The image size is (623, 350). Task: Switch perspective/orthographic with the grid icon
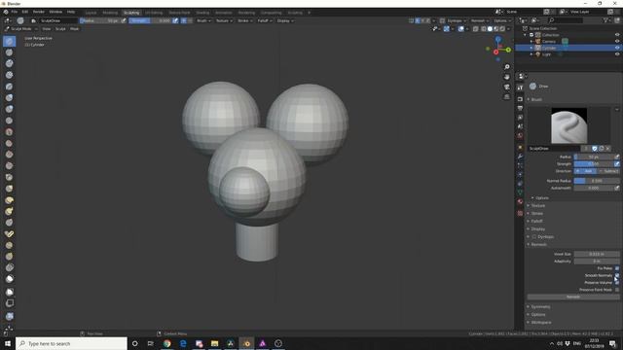(506, 97)
